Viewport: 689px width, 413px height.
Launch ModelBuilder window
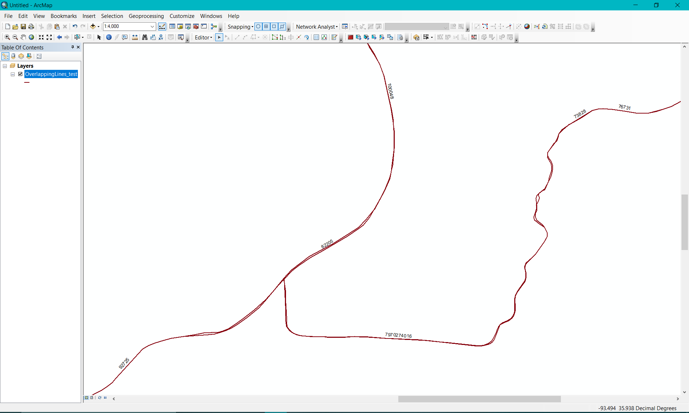point(214,27)
